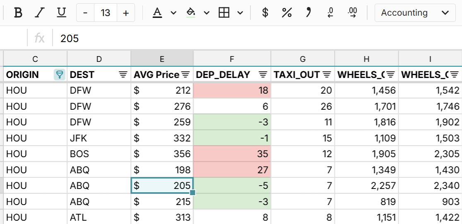Click the taxi out cell showing 26
This screenshot has height=224, width=462.
303,106
